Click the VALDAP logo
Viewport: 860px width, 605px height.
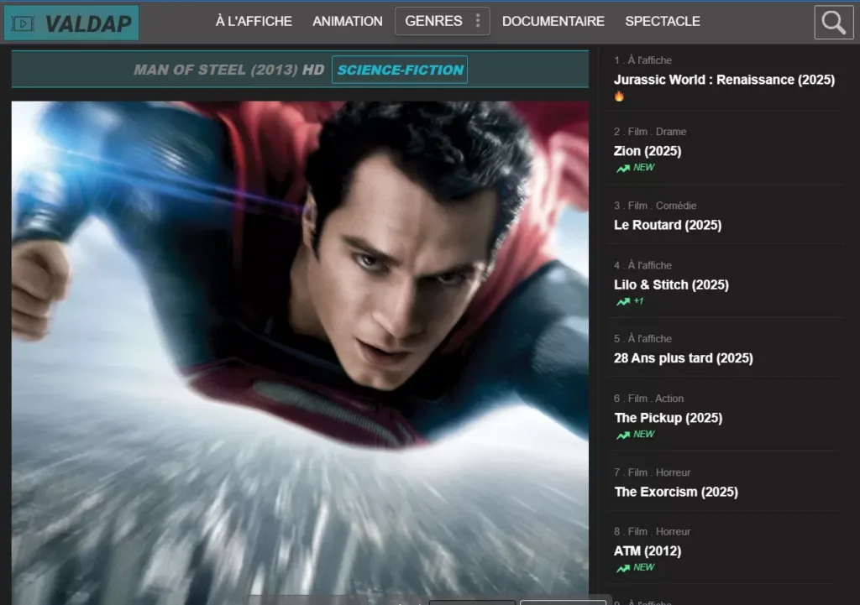[x=71, y=23]
